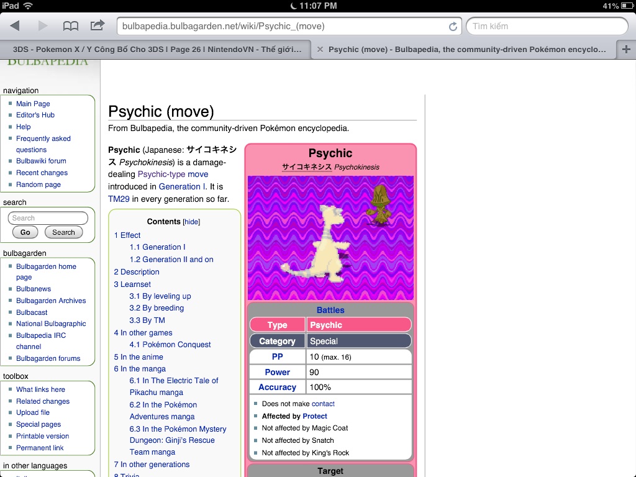The width and height of the screenshot is (636, 477).
Task: Open the Main Page link
Action: point(33,104)
